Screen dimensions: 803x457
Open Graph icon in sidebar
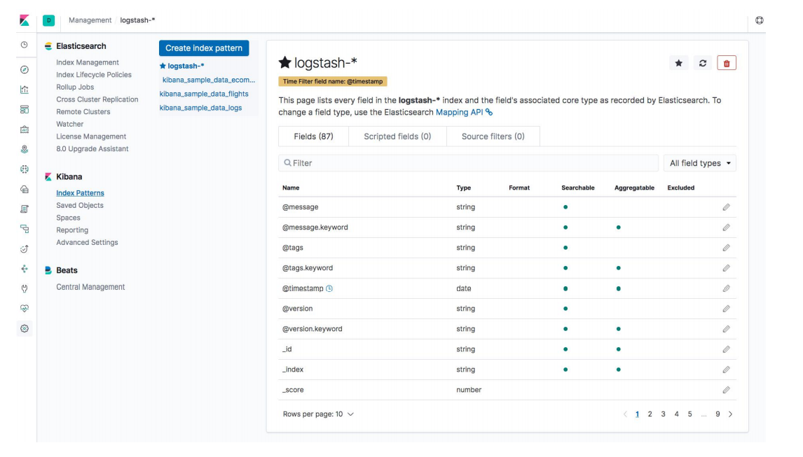coord(24,269)
